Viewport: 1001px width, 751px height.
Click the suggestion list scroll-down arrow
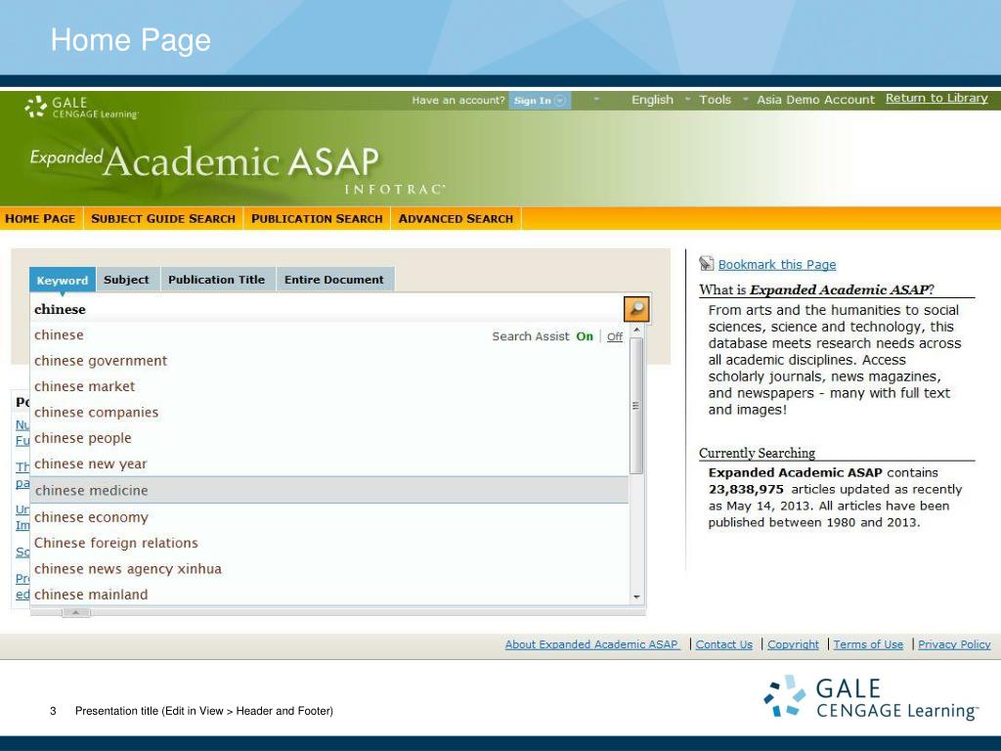click(x=635, y=597)
